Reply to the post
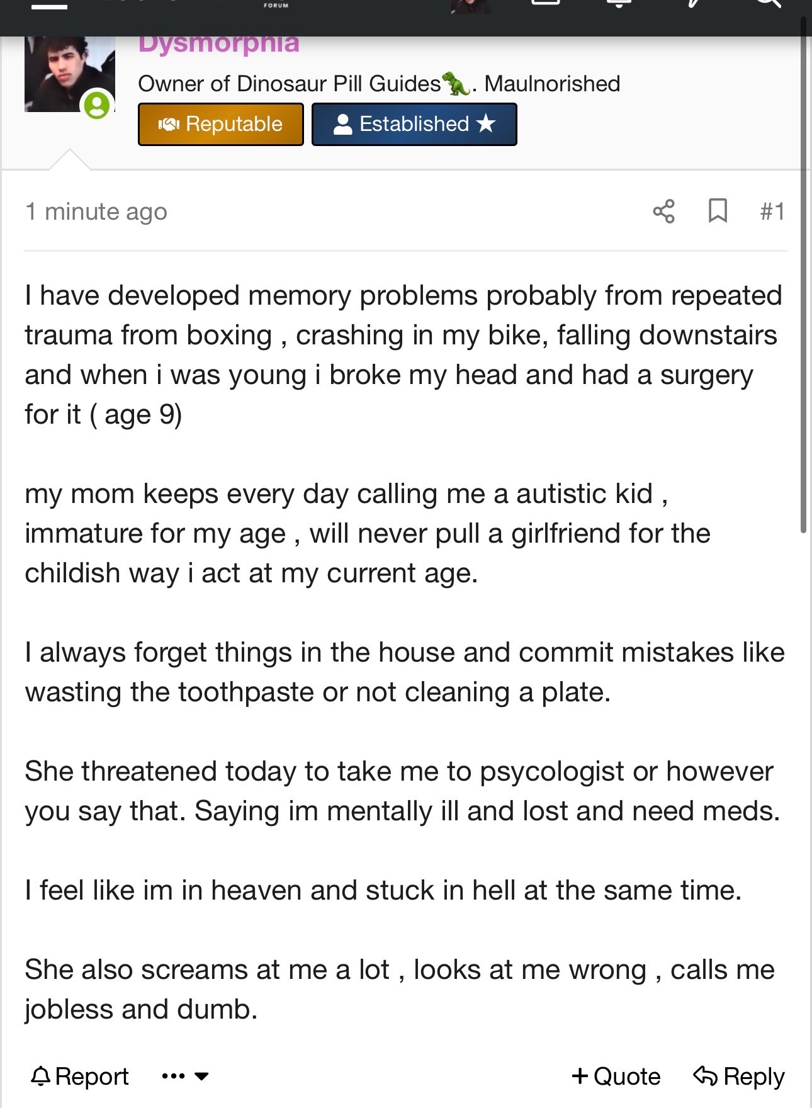Viewport: 812px width, 1108px height. click(739, 1077)
